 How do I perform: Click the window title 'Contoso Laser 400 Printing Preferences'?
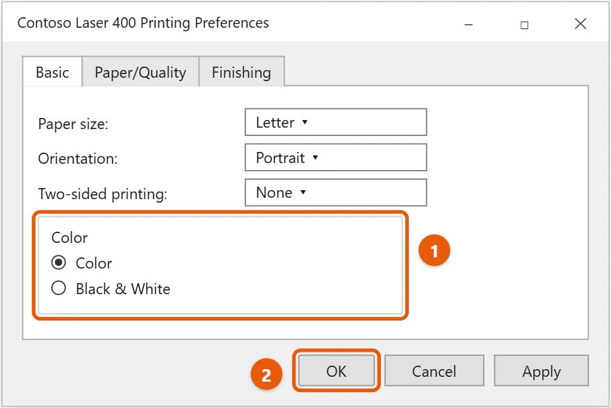click(x=143, y=23)
